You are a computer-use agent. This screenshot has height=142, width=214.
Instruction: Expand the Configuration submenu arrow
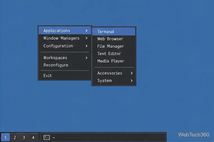87,46
